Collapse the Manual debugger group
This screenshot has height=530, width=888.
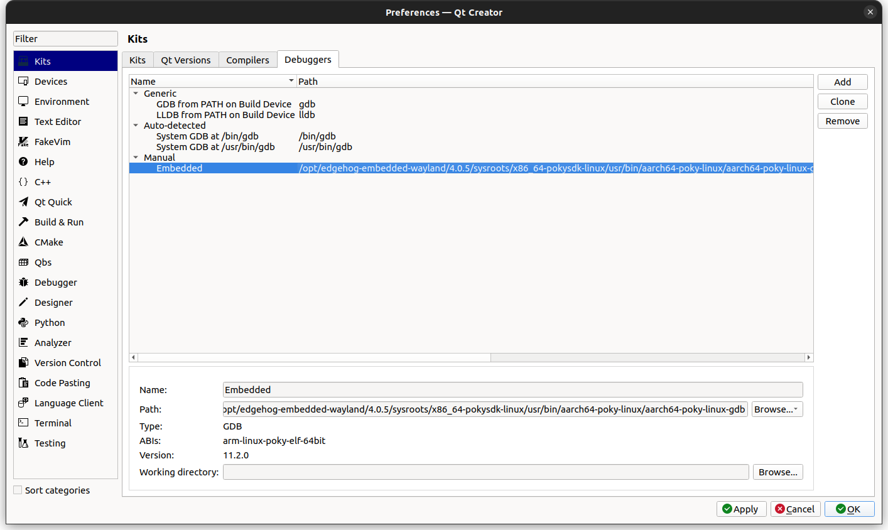[136, 157]
